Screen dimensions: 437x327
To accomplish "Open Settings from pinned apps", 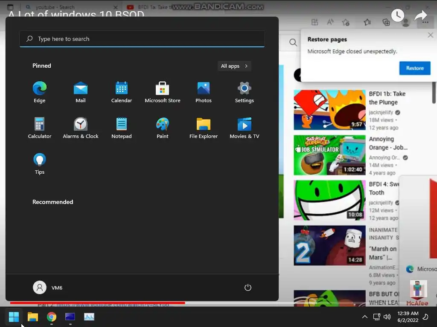I will click(245, 92).
